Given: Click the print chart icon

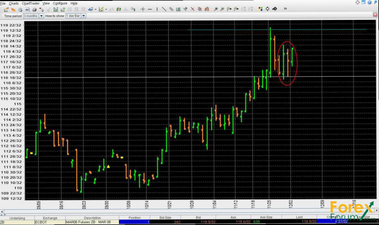Looking at the screenshot, I should [x=34, y=9].
